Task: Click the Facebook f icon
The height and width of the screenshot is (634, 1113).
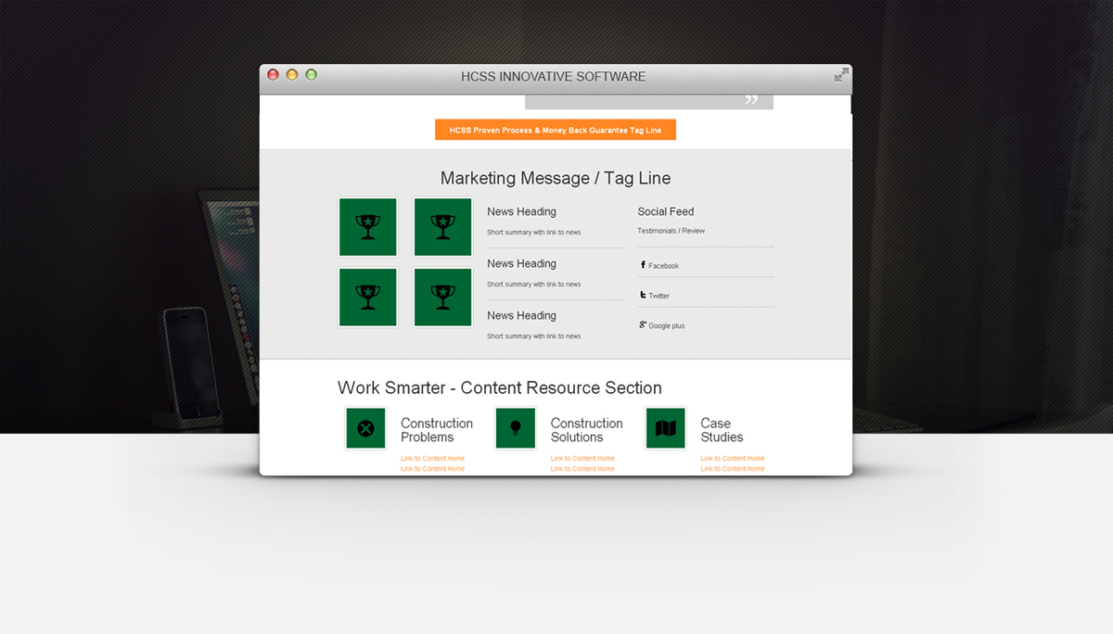Action: click(643, 265)
